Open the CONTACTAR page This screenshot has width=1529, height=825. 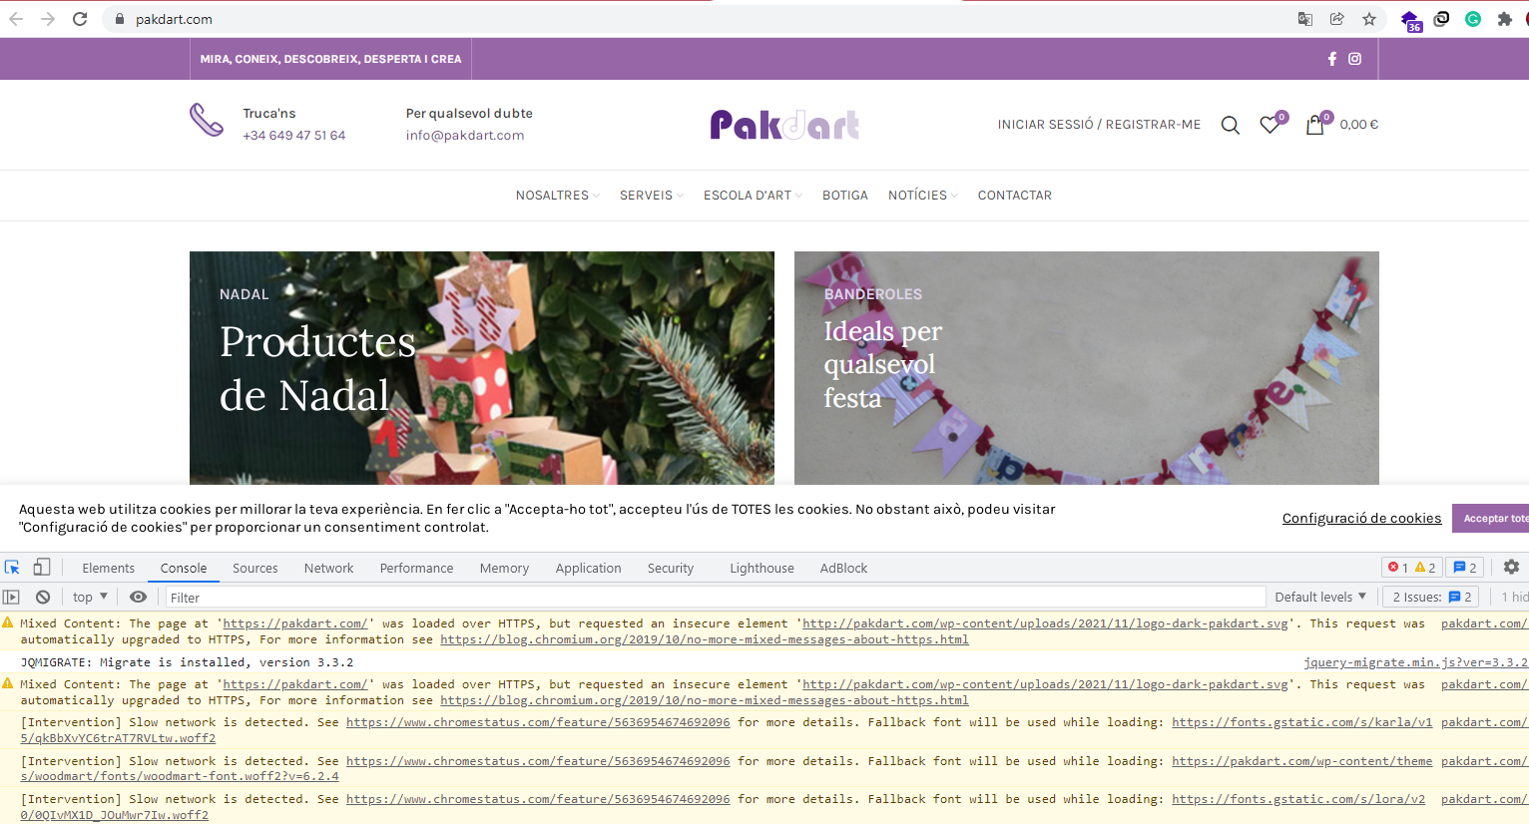[x=1014, y=196]
